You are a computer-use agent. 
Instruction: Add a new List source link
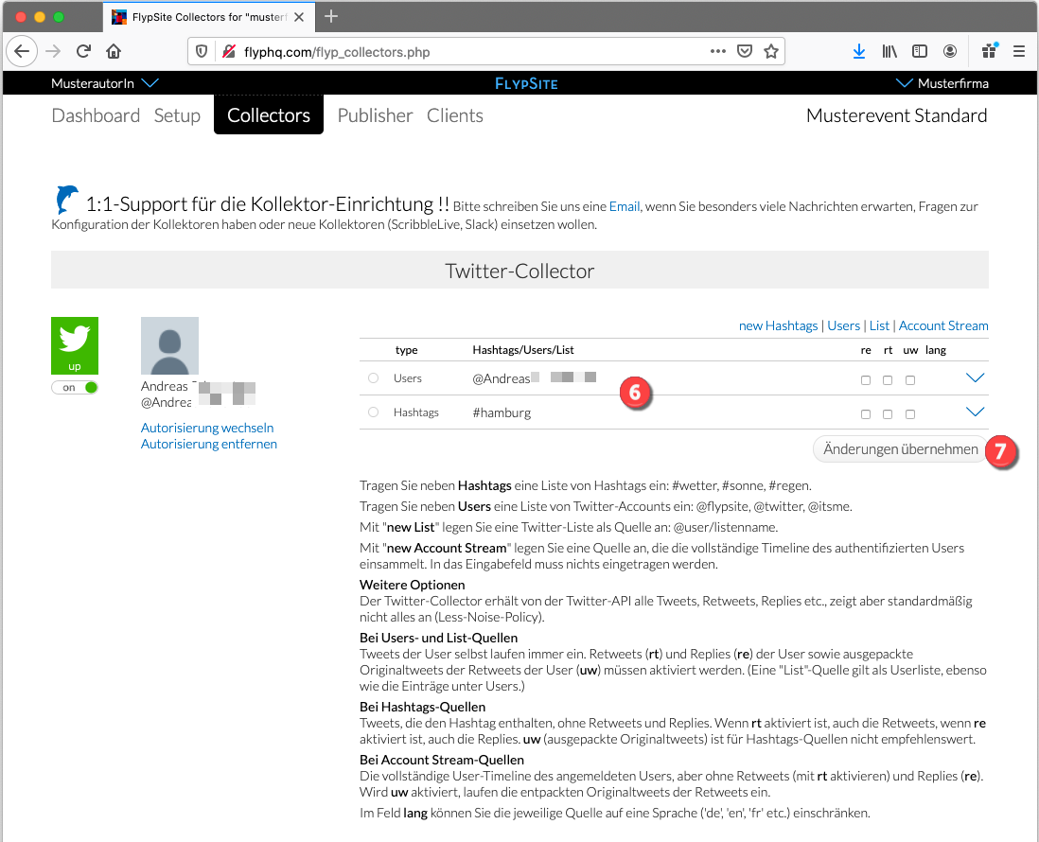click(879, 326)
